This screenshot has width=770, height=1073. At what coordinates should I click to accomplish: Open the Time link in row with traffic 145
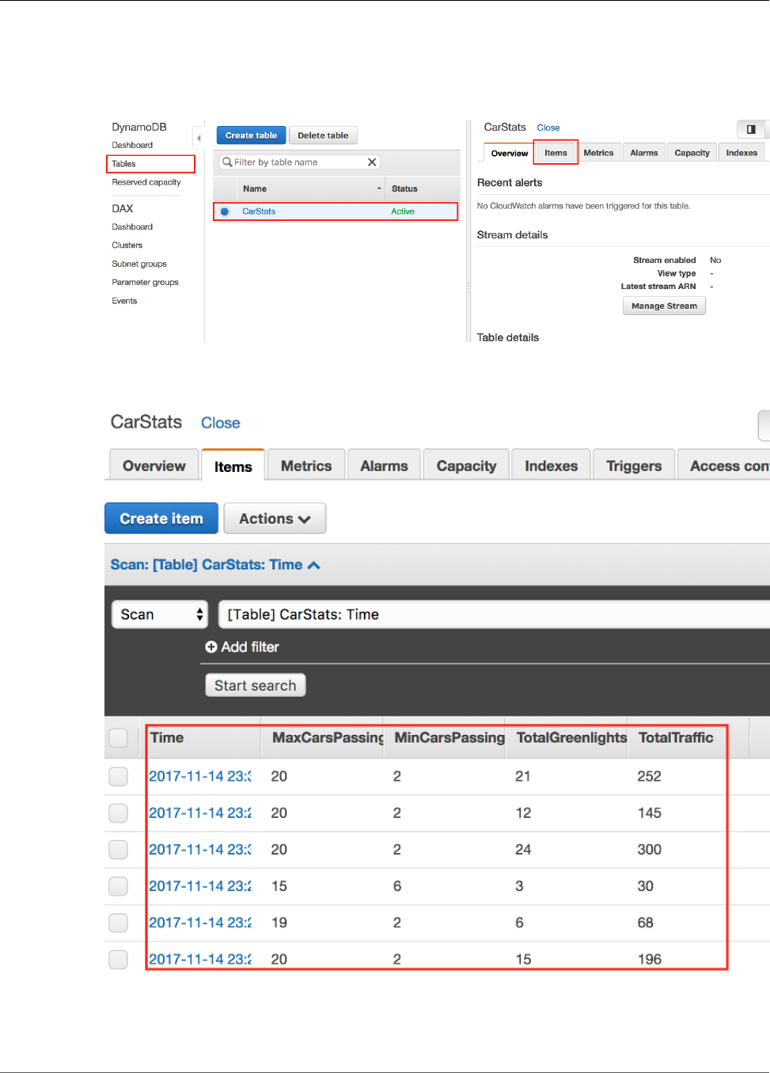[200, 813]
